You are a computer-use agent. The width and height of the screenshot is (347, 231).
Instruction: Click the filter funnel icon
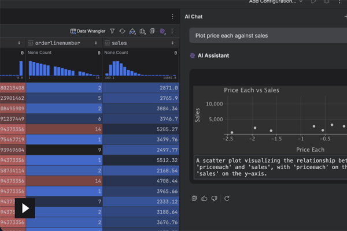[x=112, y=31]
